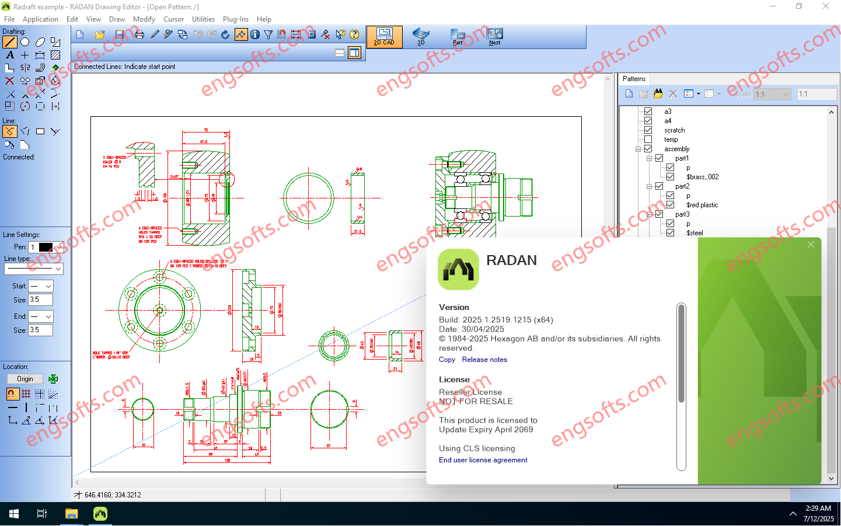Click the Origin button
This screenshot has height=526, width=841.
25,379
